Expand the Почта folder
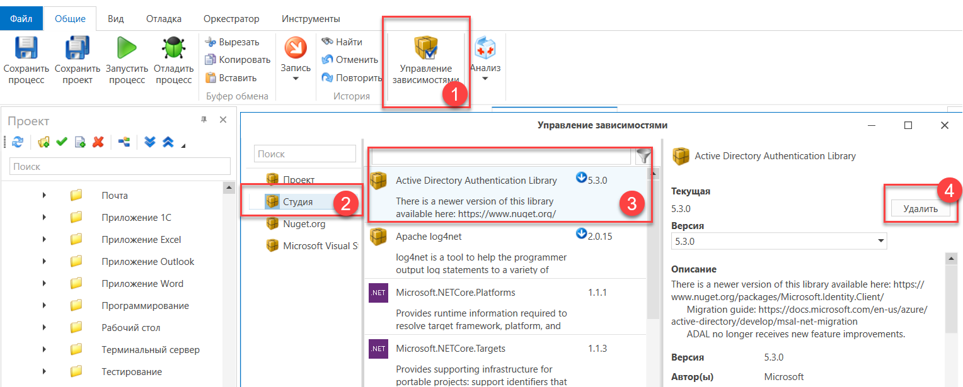The image size is (963, 387). [44, 196]
